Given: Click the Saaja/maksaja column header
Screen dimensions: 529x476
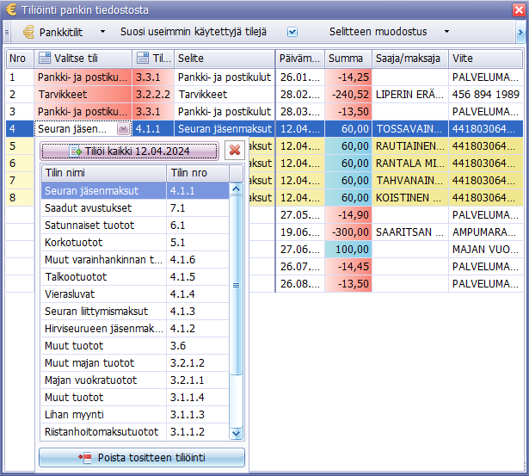Looking at the screenshot, I should click(408, 59).
